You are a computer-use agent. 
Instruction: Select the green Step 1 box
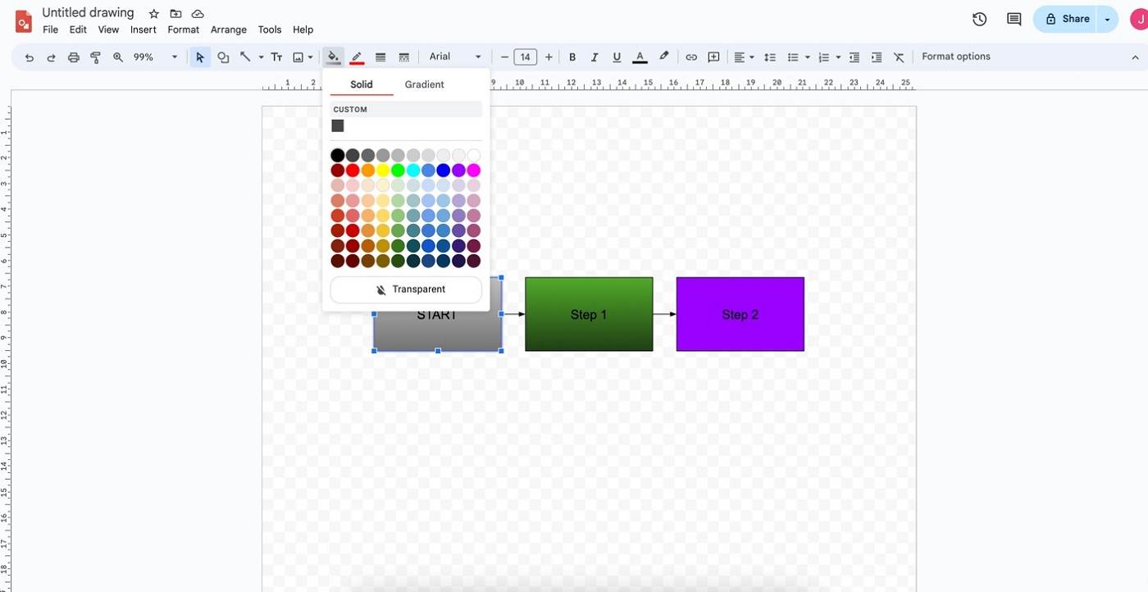(589, 314)
